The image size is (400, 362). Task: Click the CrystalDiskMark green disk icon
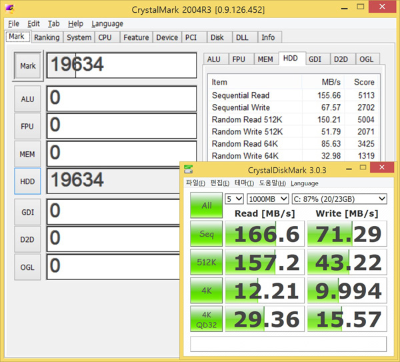(x=188, y=169)
